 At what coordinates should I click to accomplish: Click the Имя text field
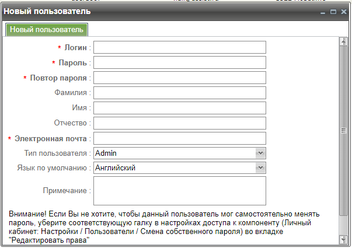point(179,108)
